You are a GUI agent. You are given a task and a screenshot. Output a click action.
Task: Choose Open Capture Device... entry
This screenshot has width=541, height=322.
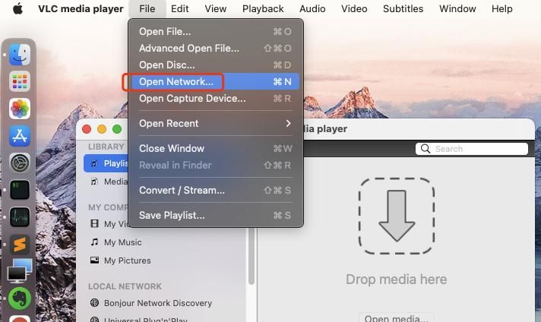[x=215, y=99]
